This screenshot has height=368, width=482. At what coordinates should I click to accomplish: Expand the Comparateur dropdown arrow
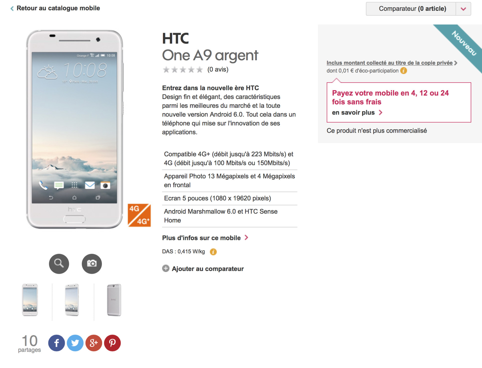click(463, 9)
